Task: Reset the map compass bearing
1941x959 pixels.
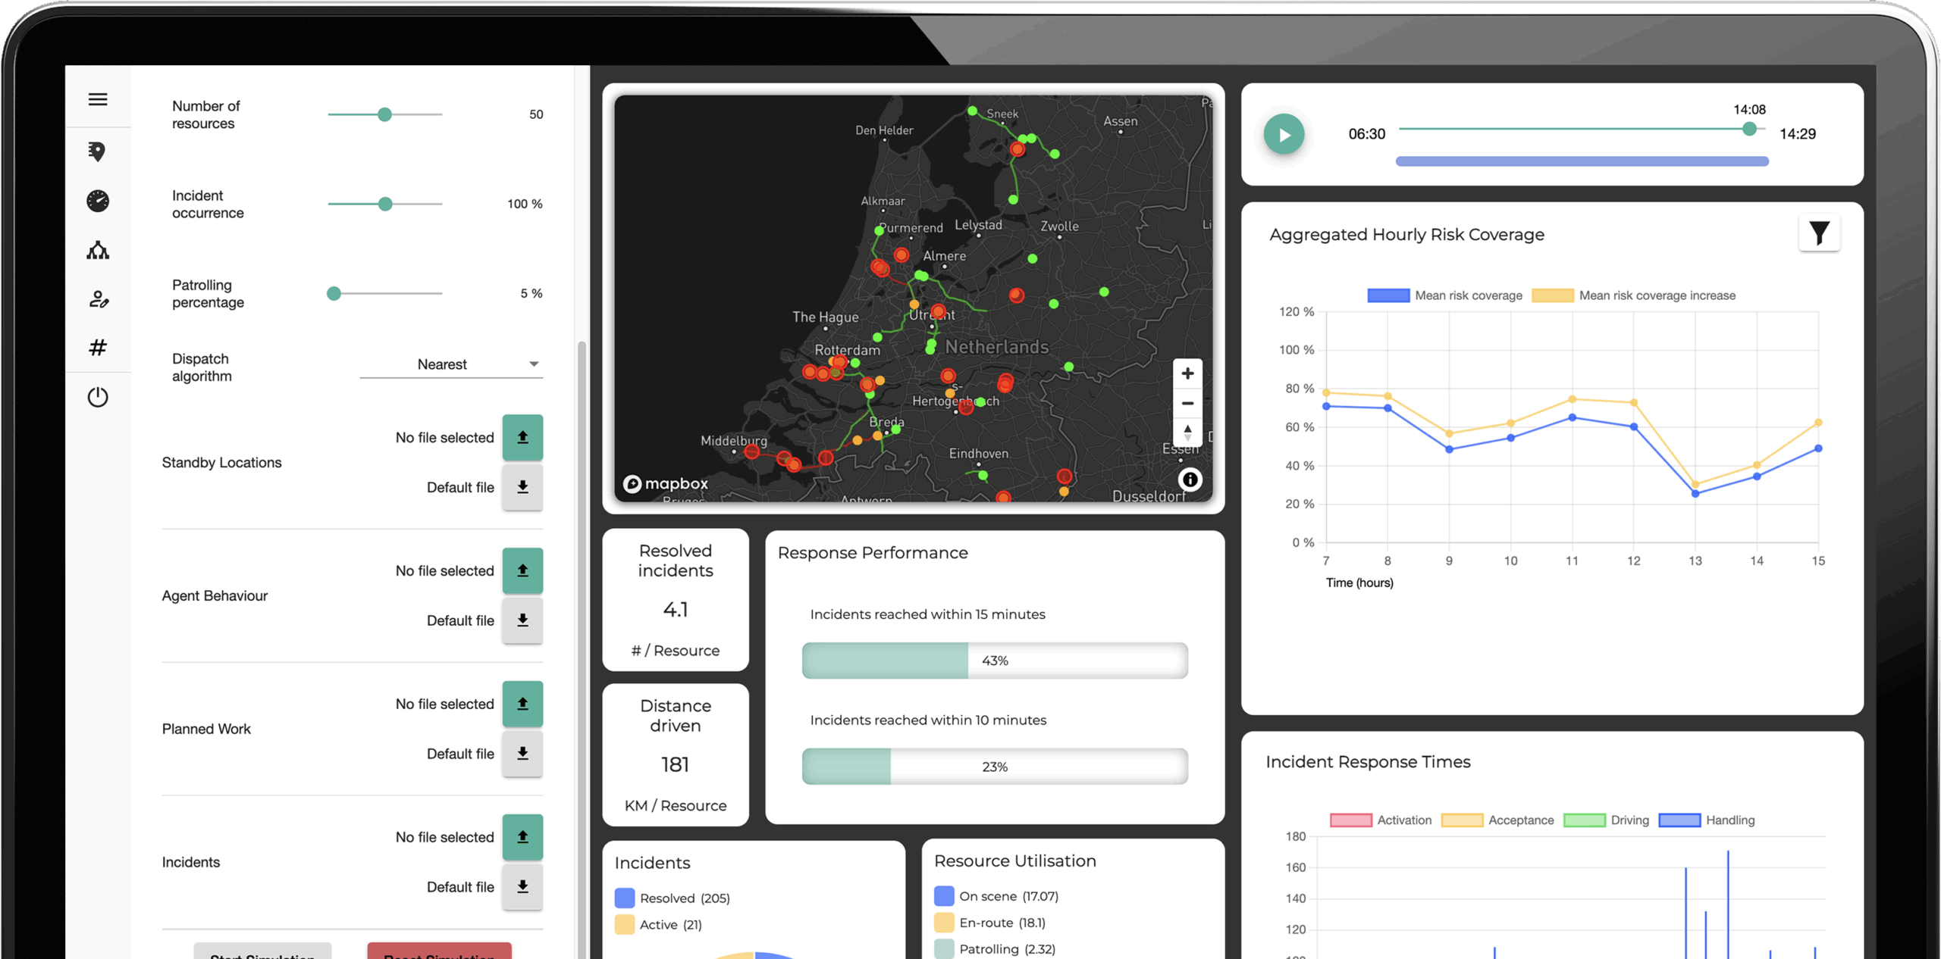Action: click(x=1187, y=433)
